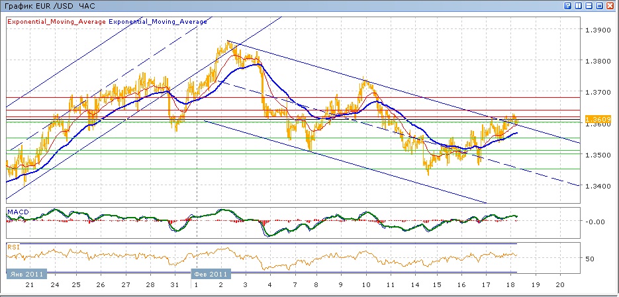Click the horizontal split window icon
Screen dimensions: 619x297
(x=589, y=6)
